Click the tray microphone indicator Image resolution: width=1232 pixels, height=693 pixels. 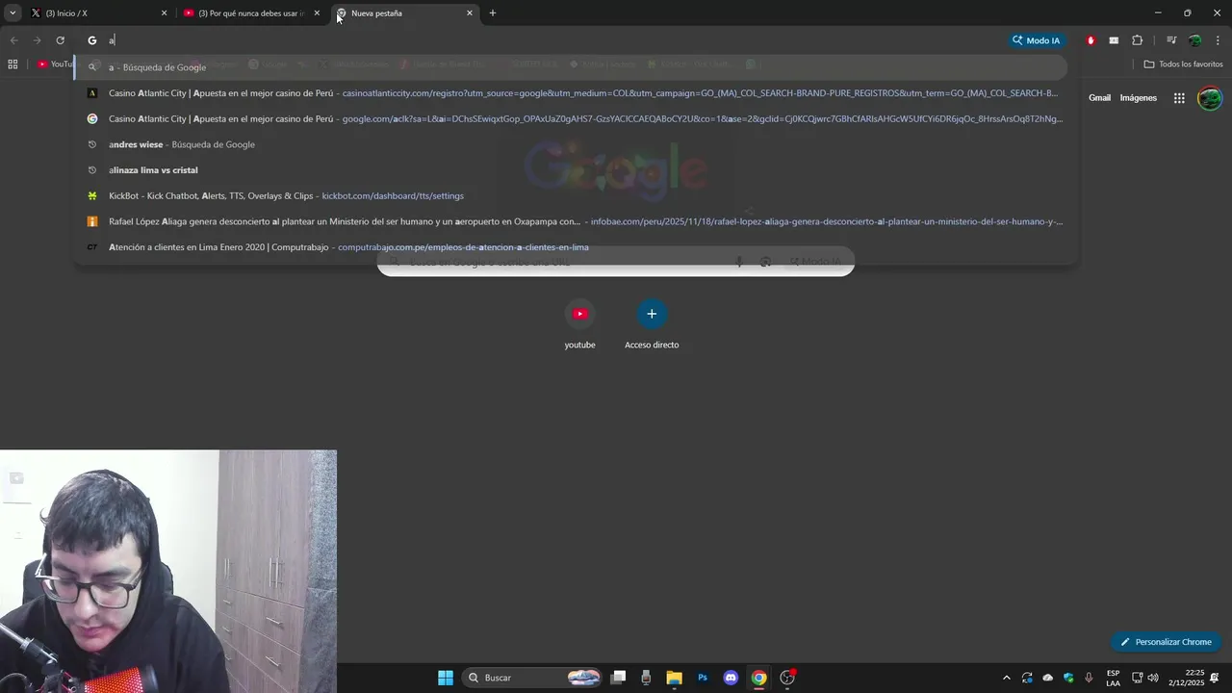[1089, 678]
